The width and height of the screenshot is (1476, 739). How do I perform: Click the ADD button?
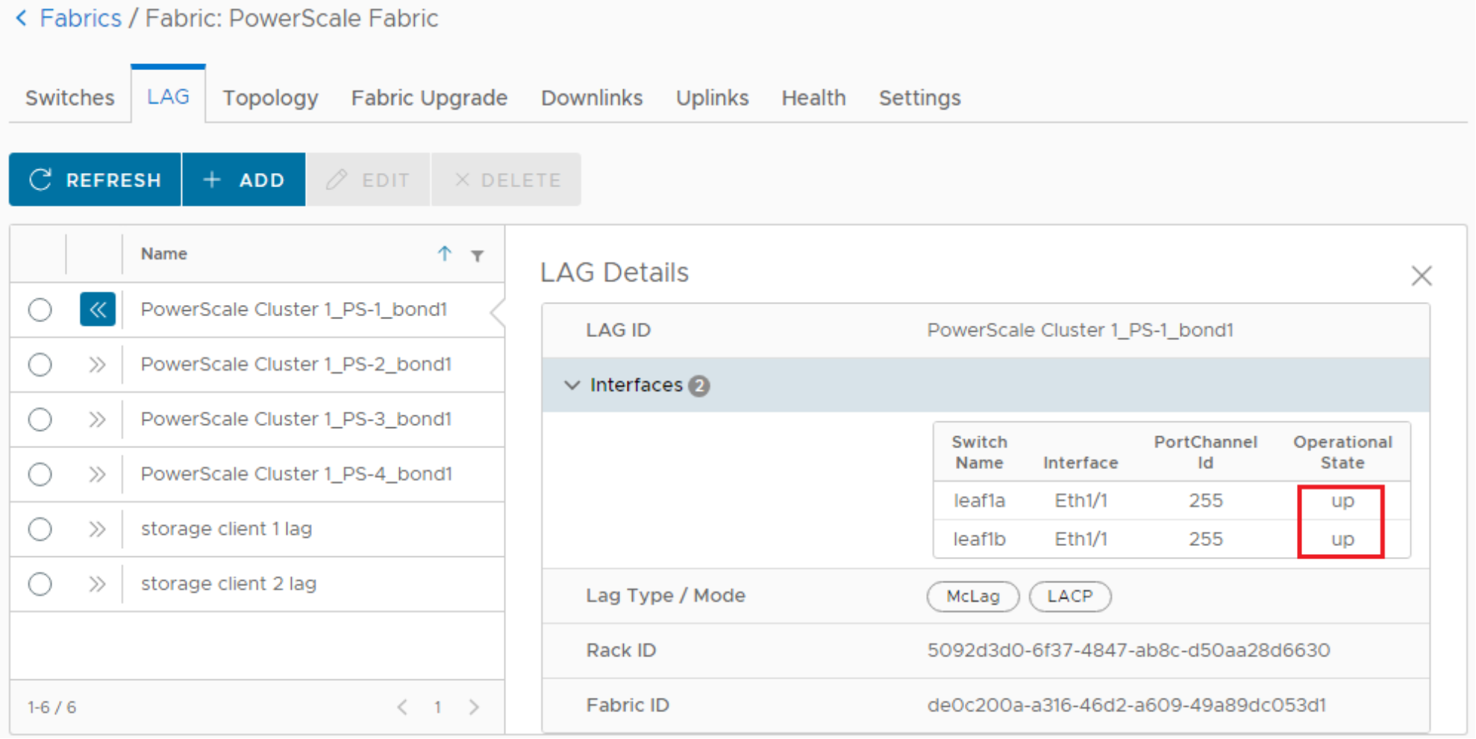pyautogui.click(x=244, y=180)
